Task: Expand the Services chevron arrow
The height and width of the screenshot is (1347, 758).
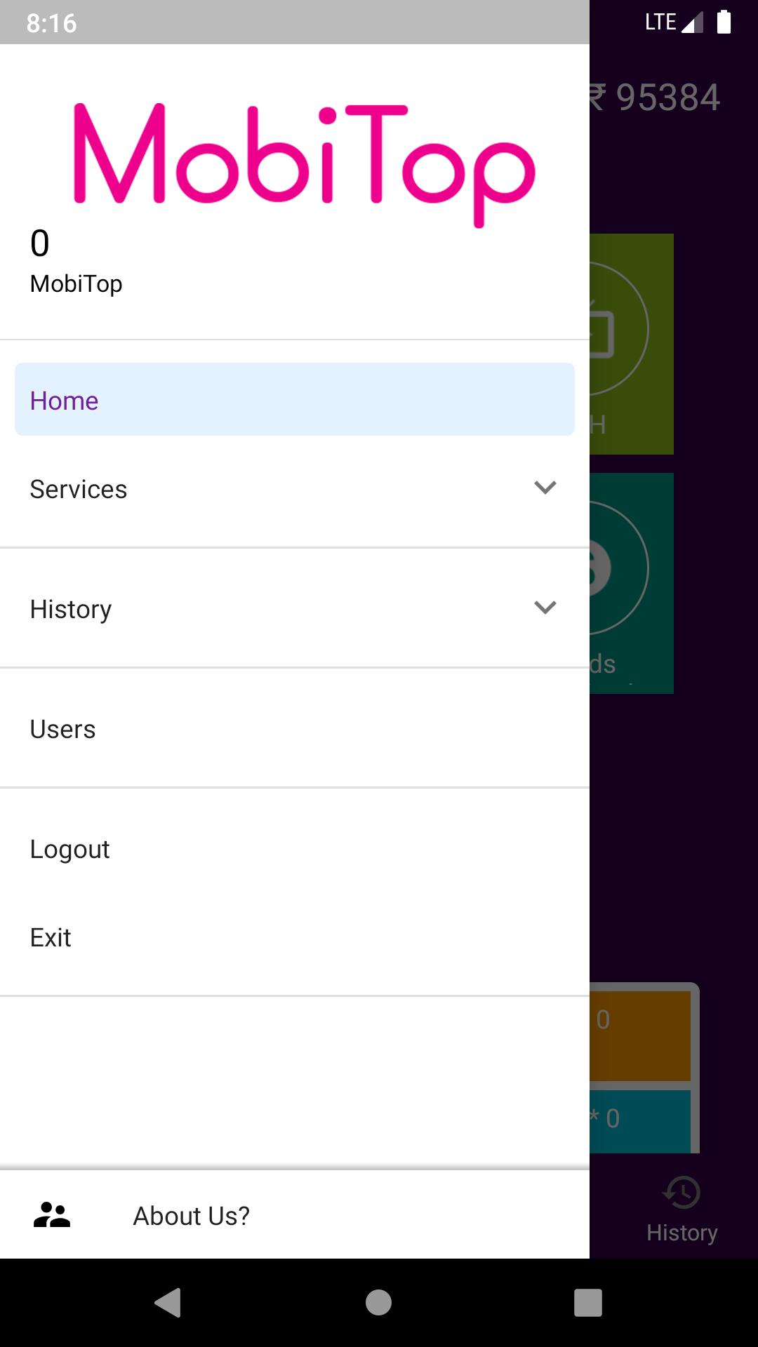Action: pyautogui.click(x=545, y=488)
